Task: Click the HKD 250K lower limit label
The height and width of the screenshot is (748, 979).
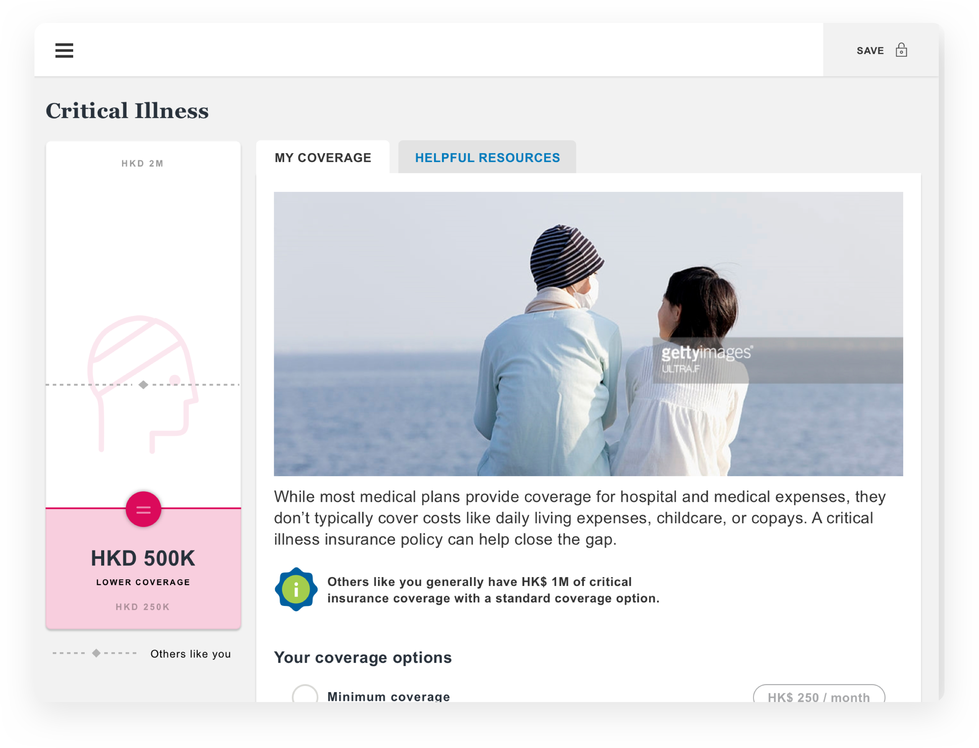Action: pos(143,607)
